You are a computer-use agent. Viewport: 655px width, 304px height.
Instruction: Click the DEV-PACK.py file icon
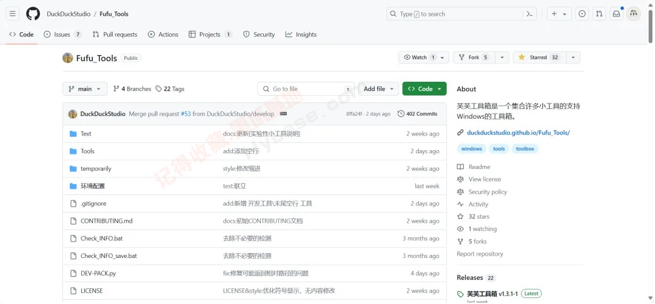coord(73,274)
